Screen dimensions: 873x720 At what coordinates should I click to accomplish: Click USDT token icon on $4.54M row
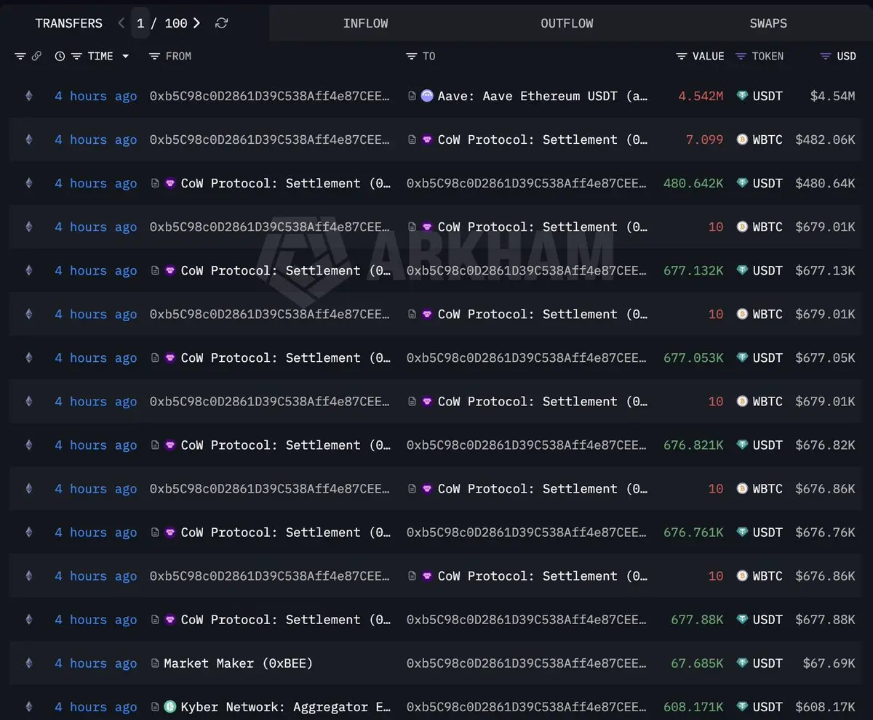click(742, 96)
